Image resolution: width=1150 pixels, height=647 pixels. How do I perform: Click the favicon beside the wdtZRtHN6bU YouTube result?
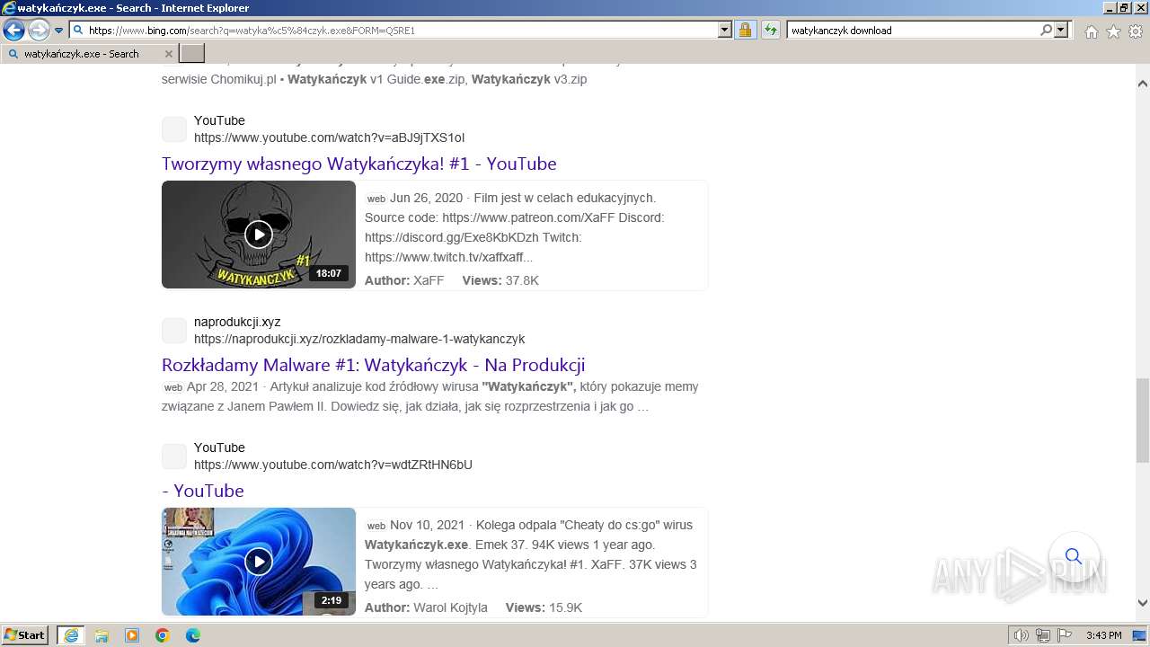point(174,456)
